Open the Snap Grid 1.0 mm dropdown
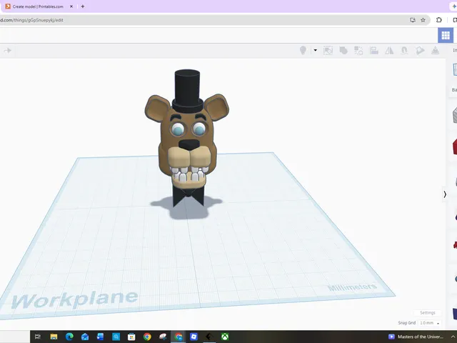 [429, 323]
